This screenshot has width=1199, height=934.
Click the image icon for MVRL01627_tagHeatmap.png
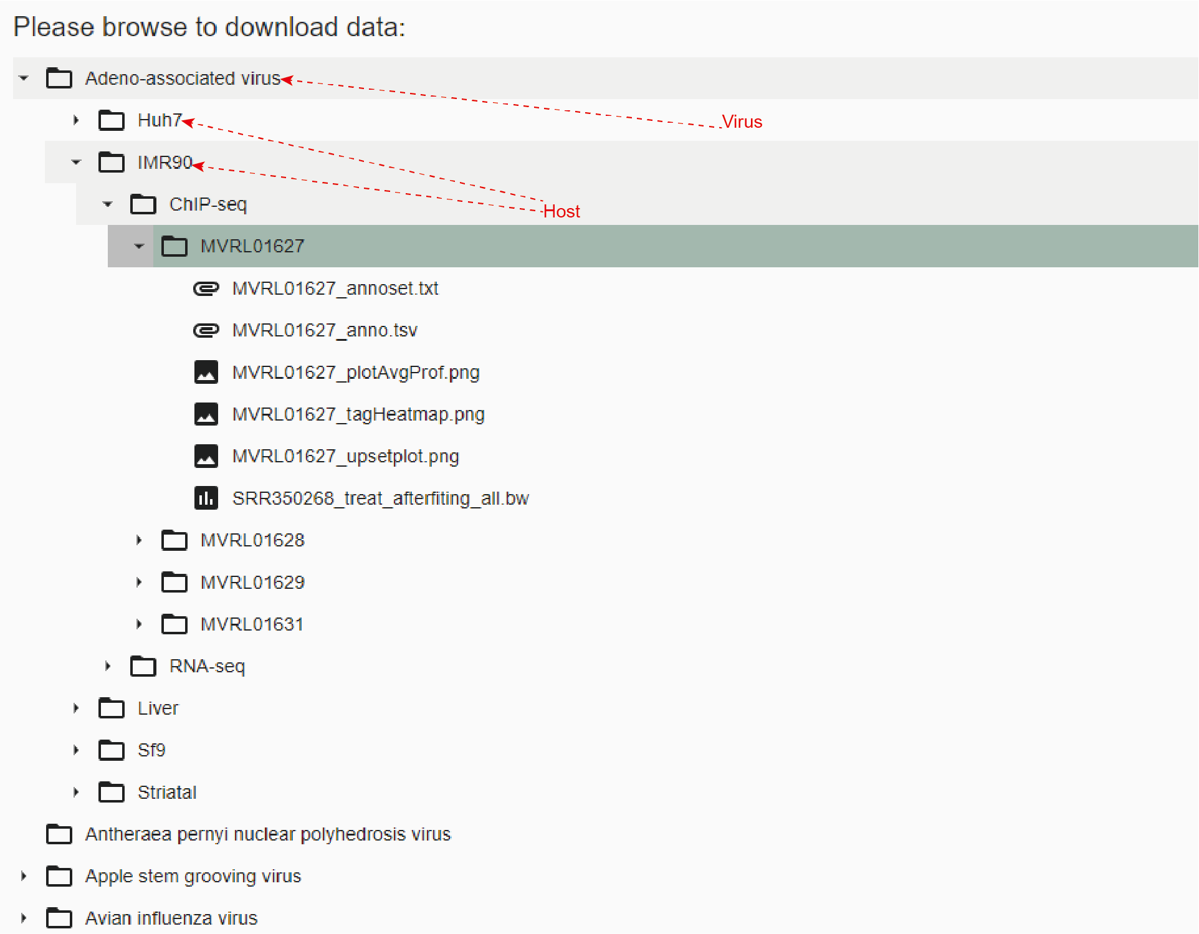pos(206,414)
